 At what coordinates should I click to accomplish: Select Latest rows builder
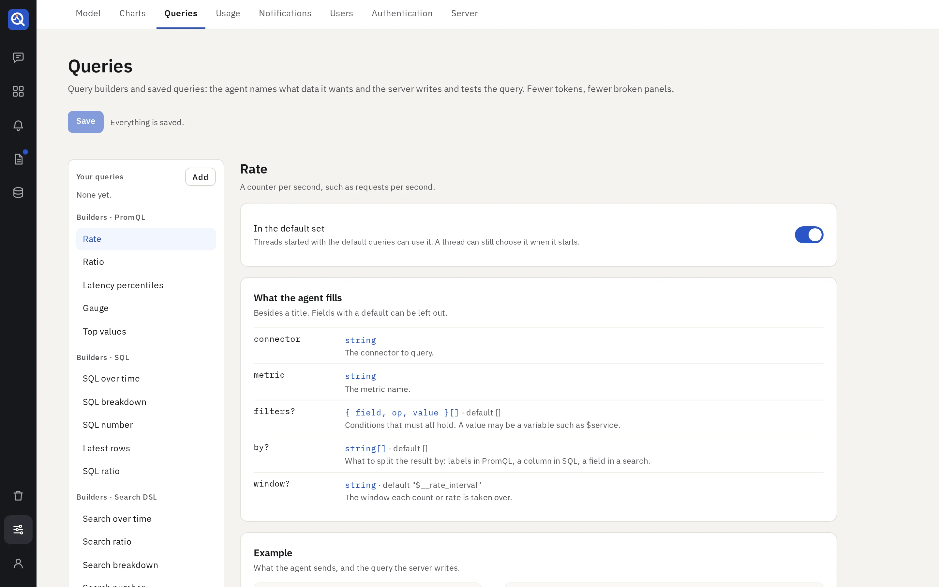tap(146, 448)
